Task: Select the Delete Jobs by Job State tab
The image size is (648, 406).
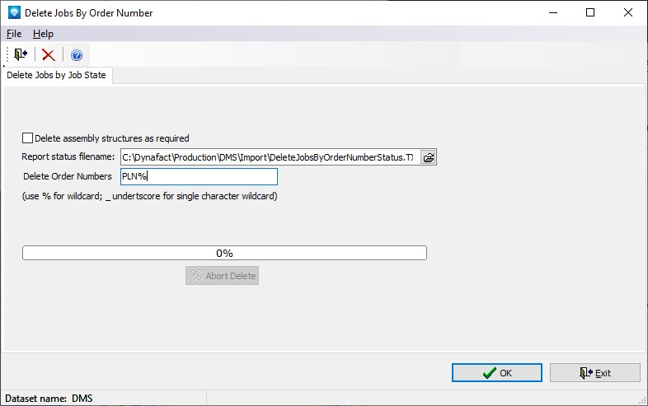Action: 57,75
